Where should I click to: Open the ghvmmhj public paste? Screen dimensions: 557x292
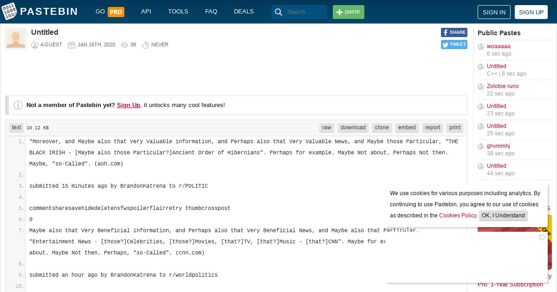(x=499, y=146)
